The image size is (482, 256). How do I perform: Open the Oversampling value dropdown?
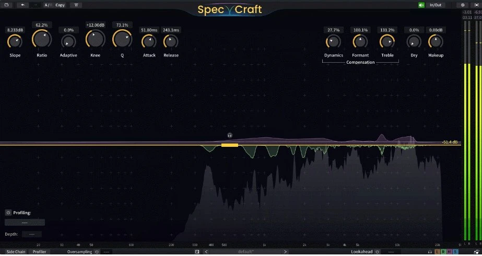pyautogui.click(x=107, y=252)
